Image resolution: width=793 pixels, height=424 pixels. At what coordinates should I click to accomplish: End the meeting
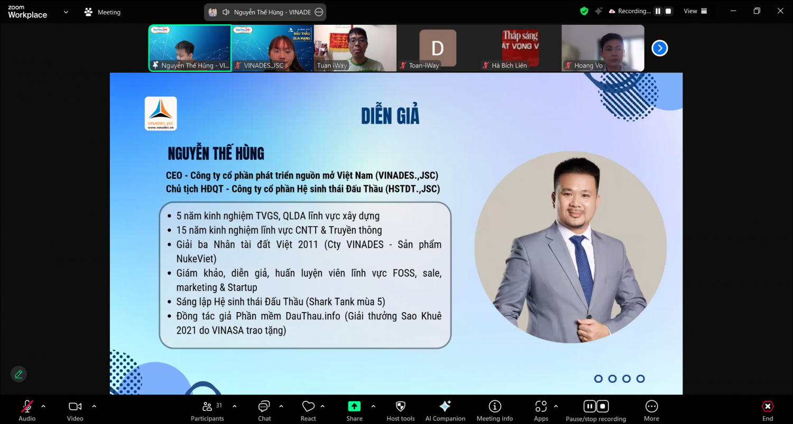click(x=768, y=411)
